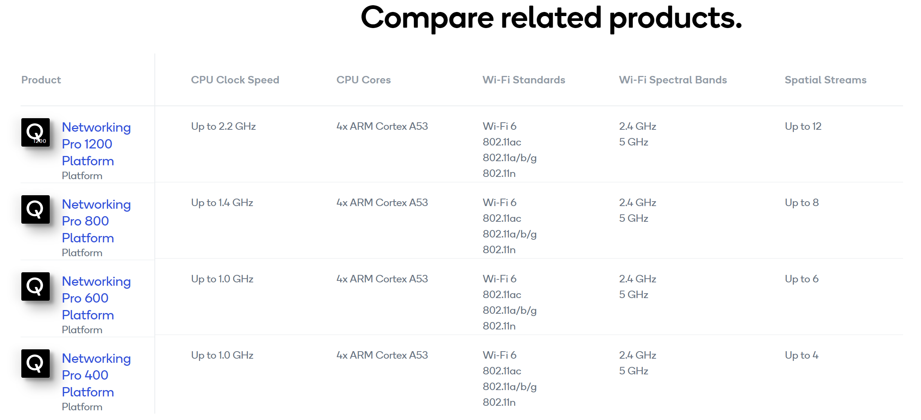The height and width of the screenshot is (420, 921).
Task: Click the CPU Cores column header
Action: pos(363,80)
